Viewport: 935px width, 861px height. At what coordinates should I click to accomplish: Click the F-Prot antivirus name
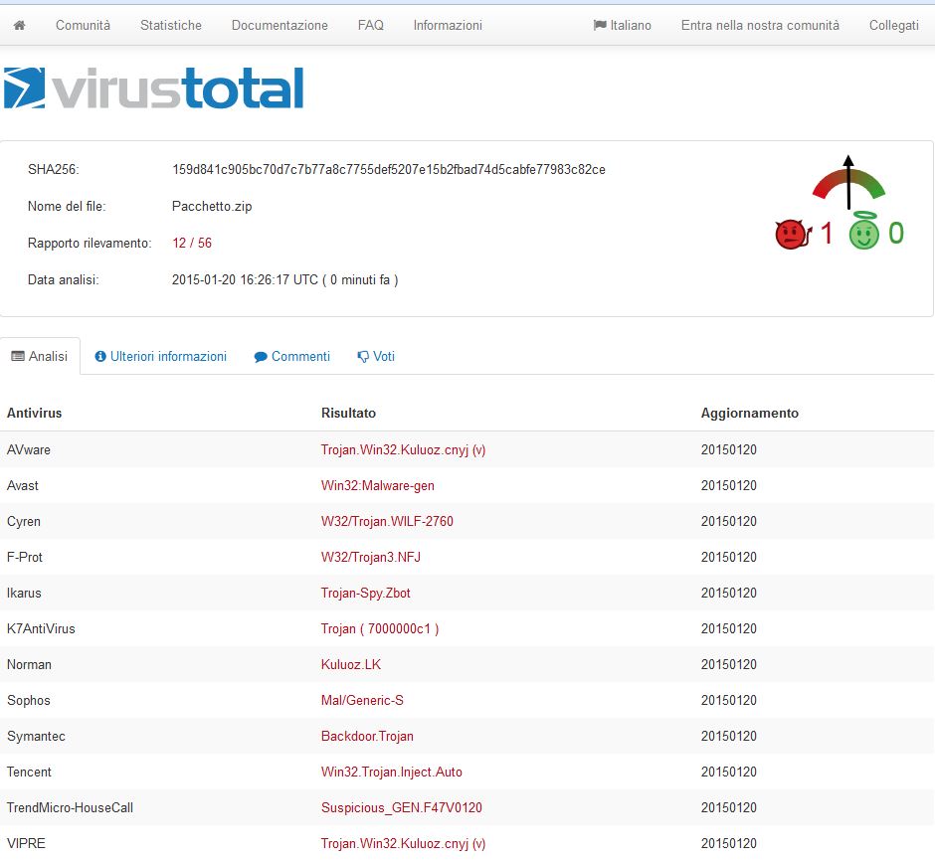point(25,557)
